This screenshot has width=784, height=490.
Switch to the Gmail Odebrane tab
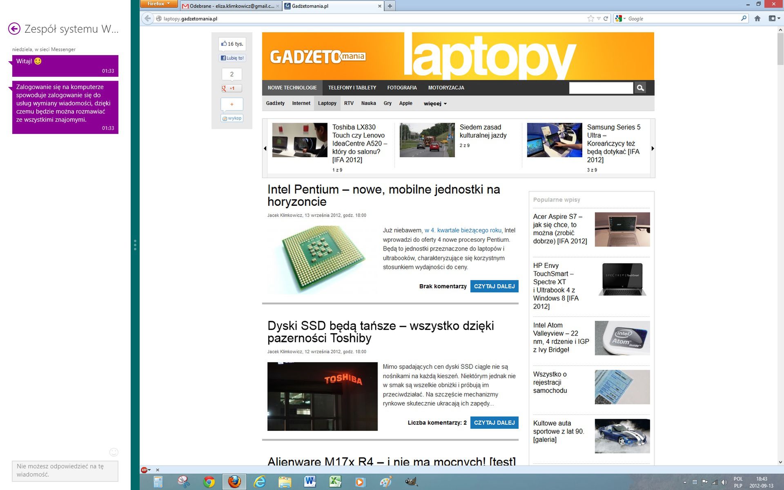(x=231, y=6)
